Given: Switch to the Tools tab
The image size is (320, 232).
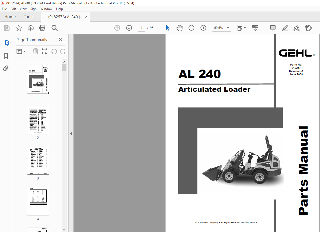Looking at the screenshot, I should [x=28, y=17].
